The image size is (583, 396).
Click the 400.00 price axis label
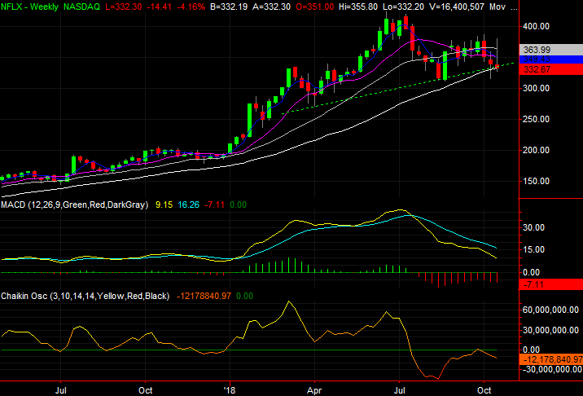coord(536,26)
